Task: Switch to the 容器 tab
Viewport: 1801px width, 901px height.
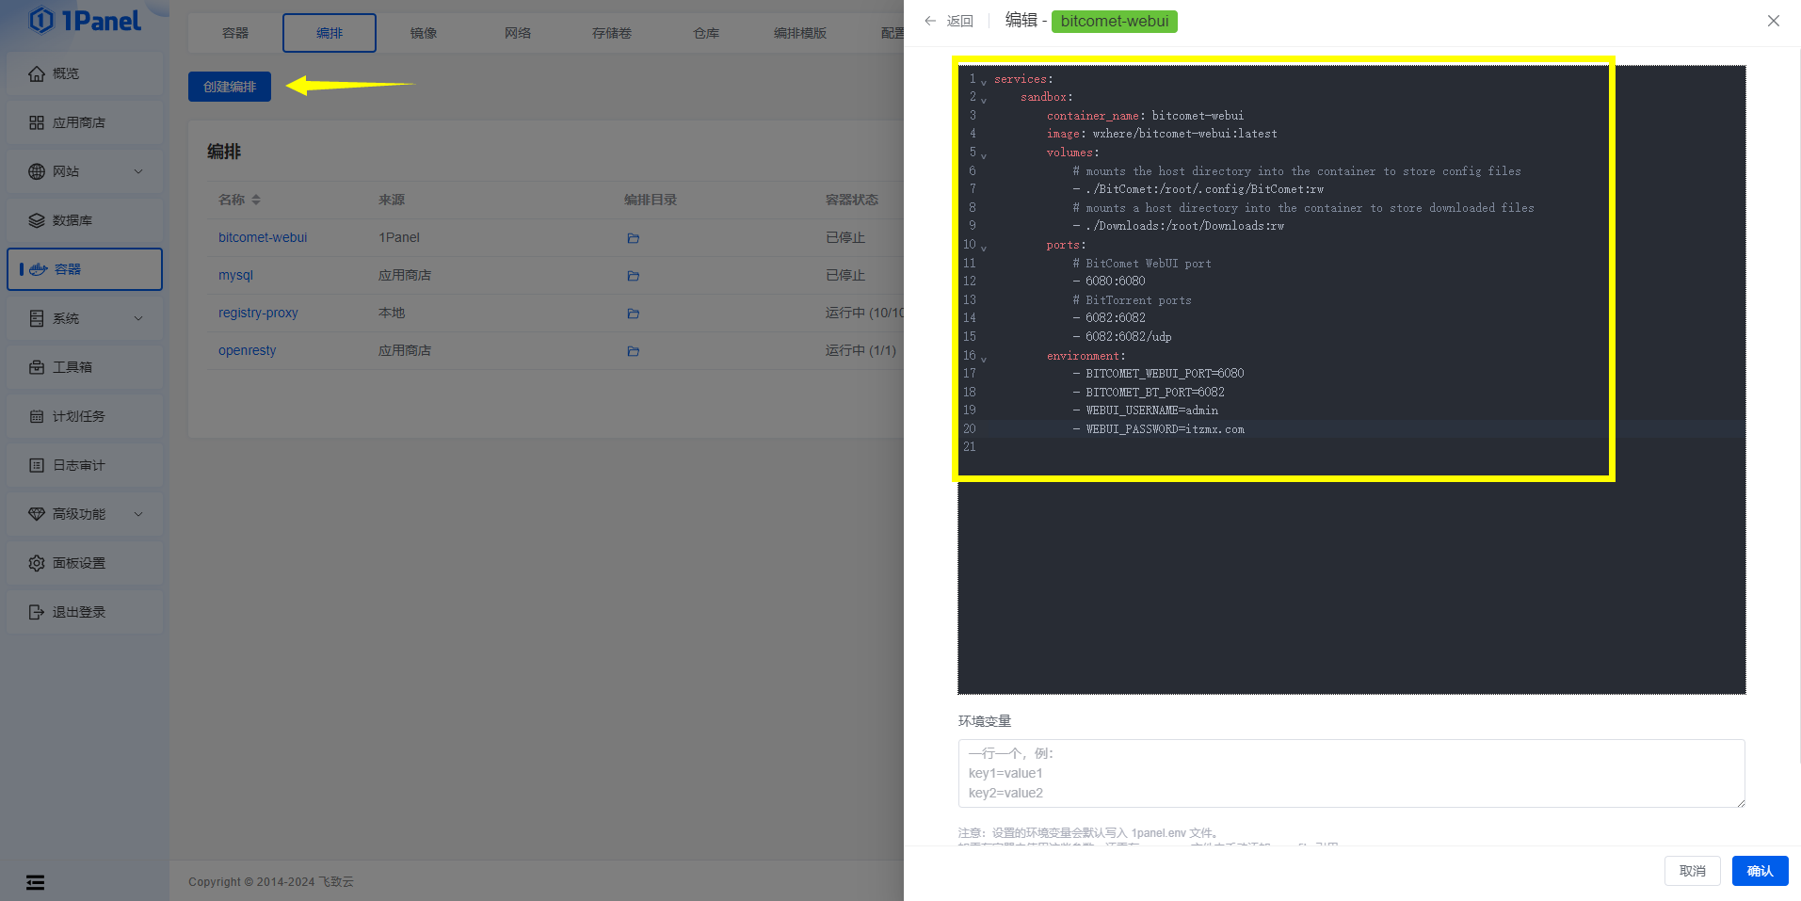Action: 235,33
